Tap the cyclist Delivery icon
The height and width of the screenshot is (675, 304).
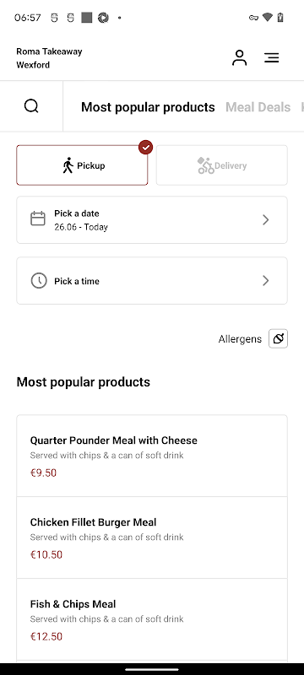(206, 165)
